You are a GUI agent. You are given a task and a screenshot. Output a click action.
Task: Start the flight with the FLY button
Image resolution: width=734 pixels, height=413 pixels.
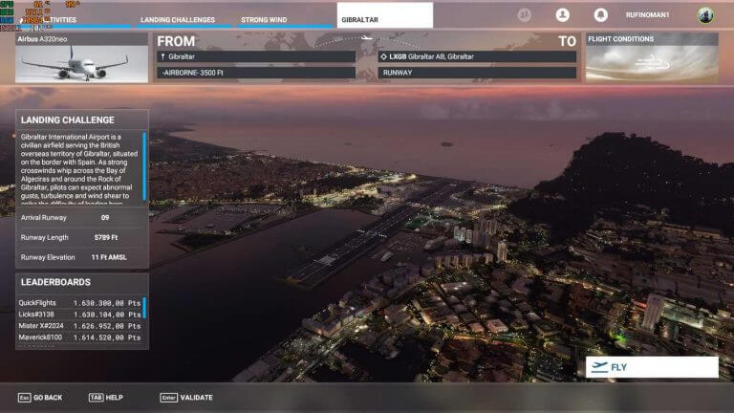pyautogui.click(x=652, y=367)
